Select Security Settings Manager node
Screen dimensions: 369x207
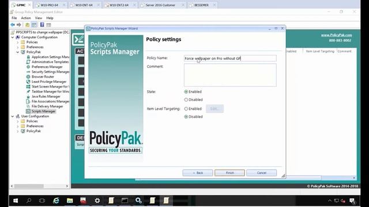[50, 71]
